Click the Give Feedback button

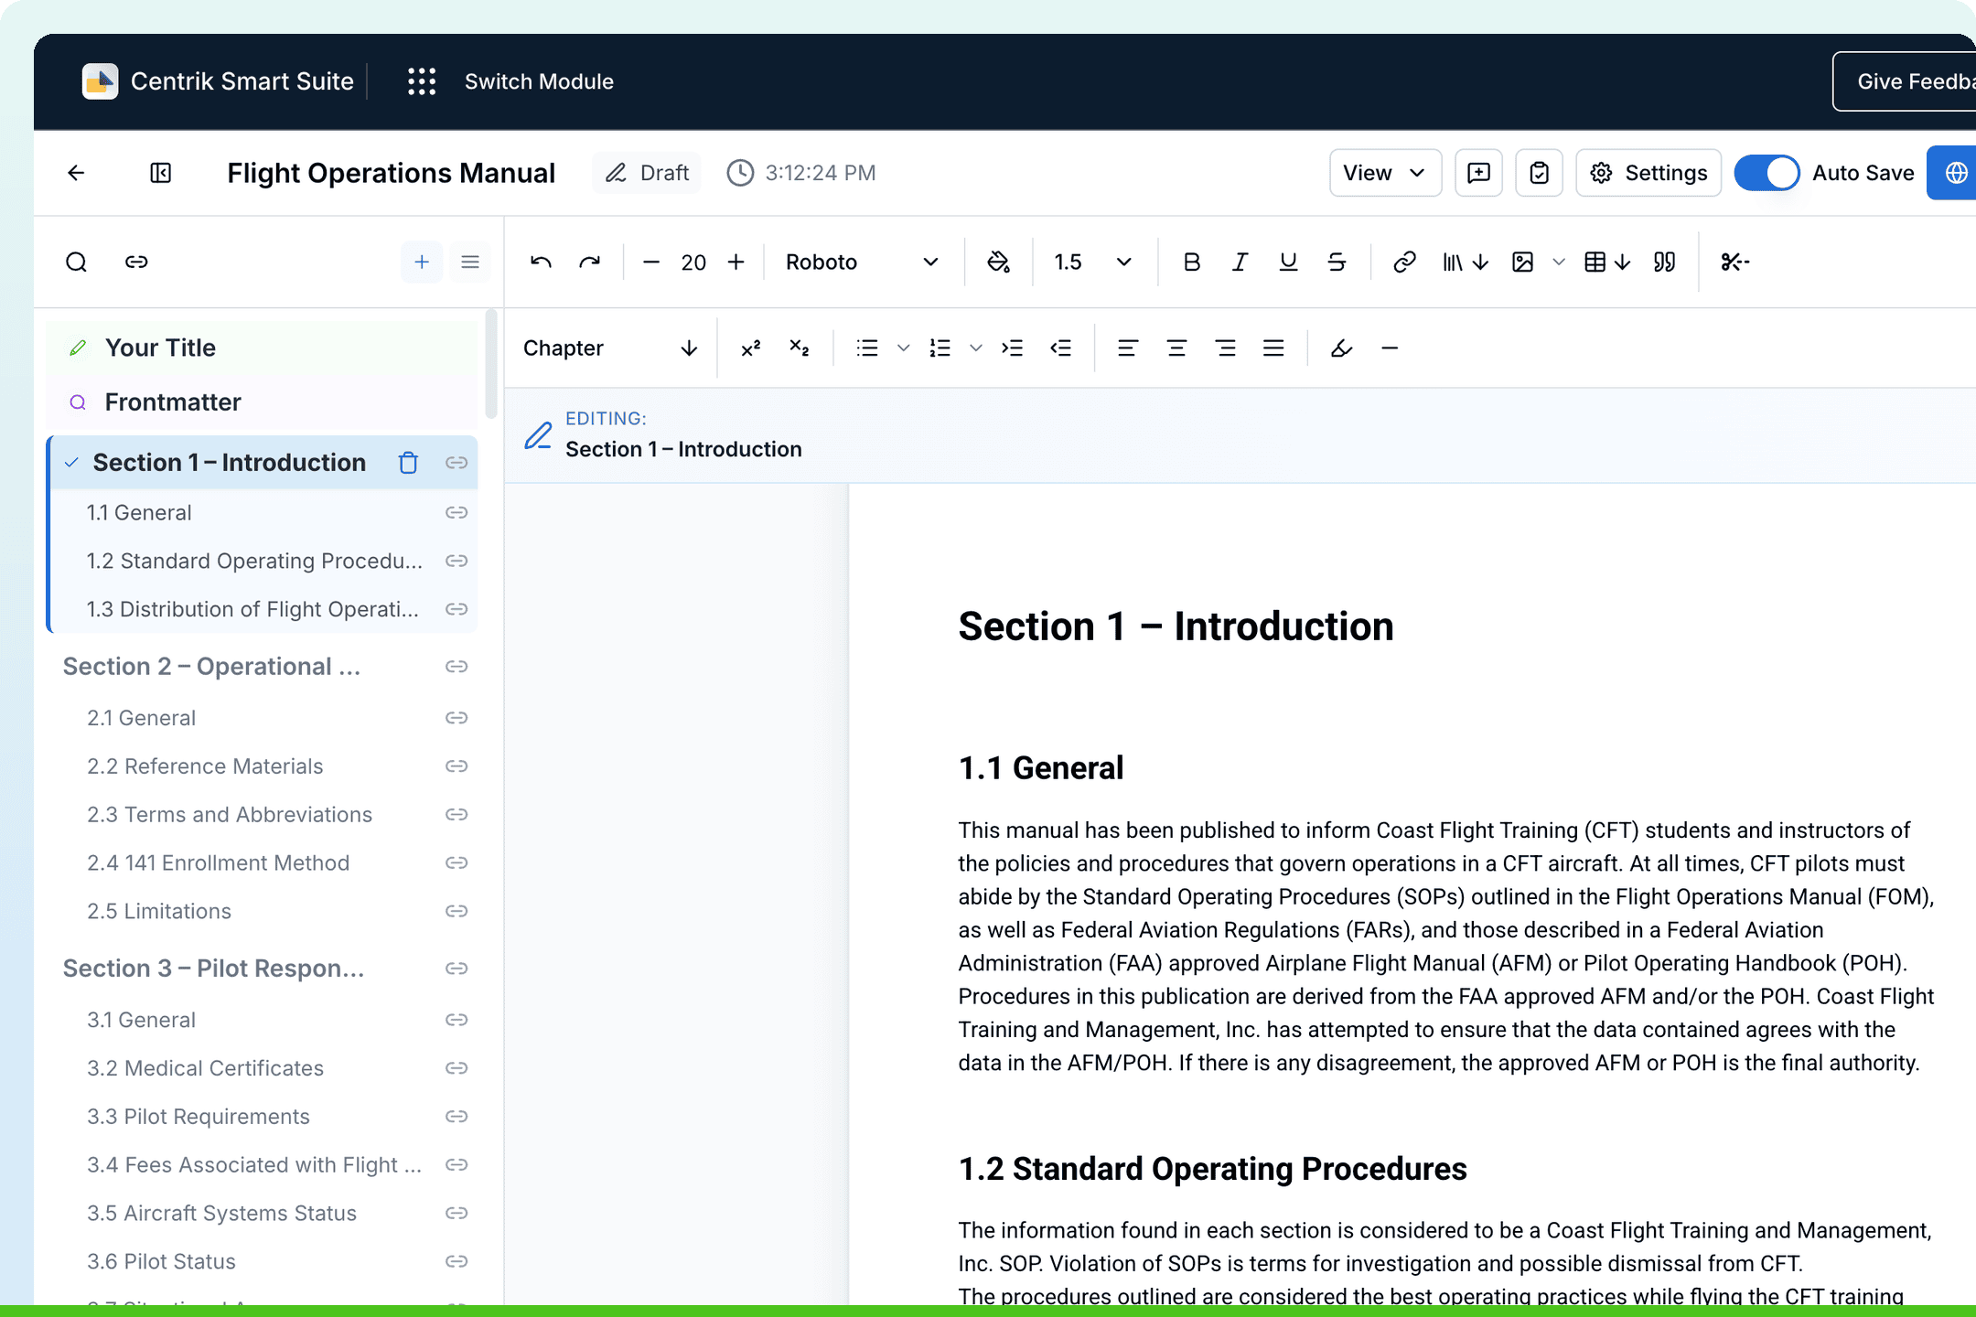[1905, 81]
